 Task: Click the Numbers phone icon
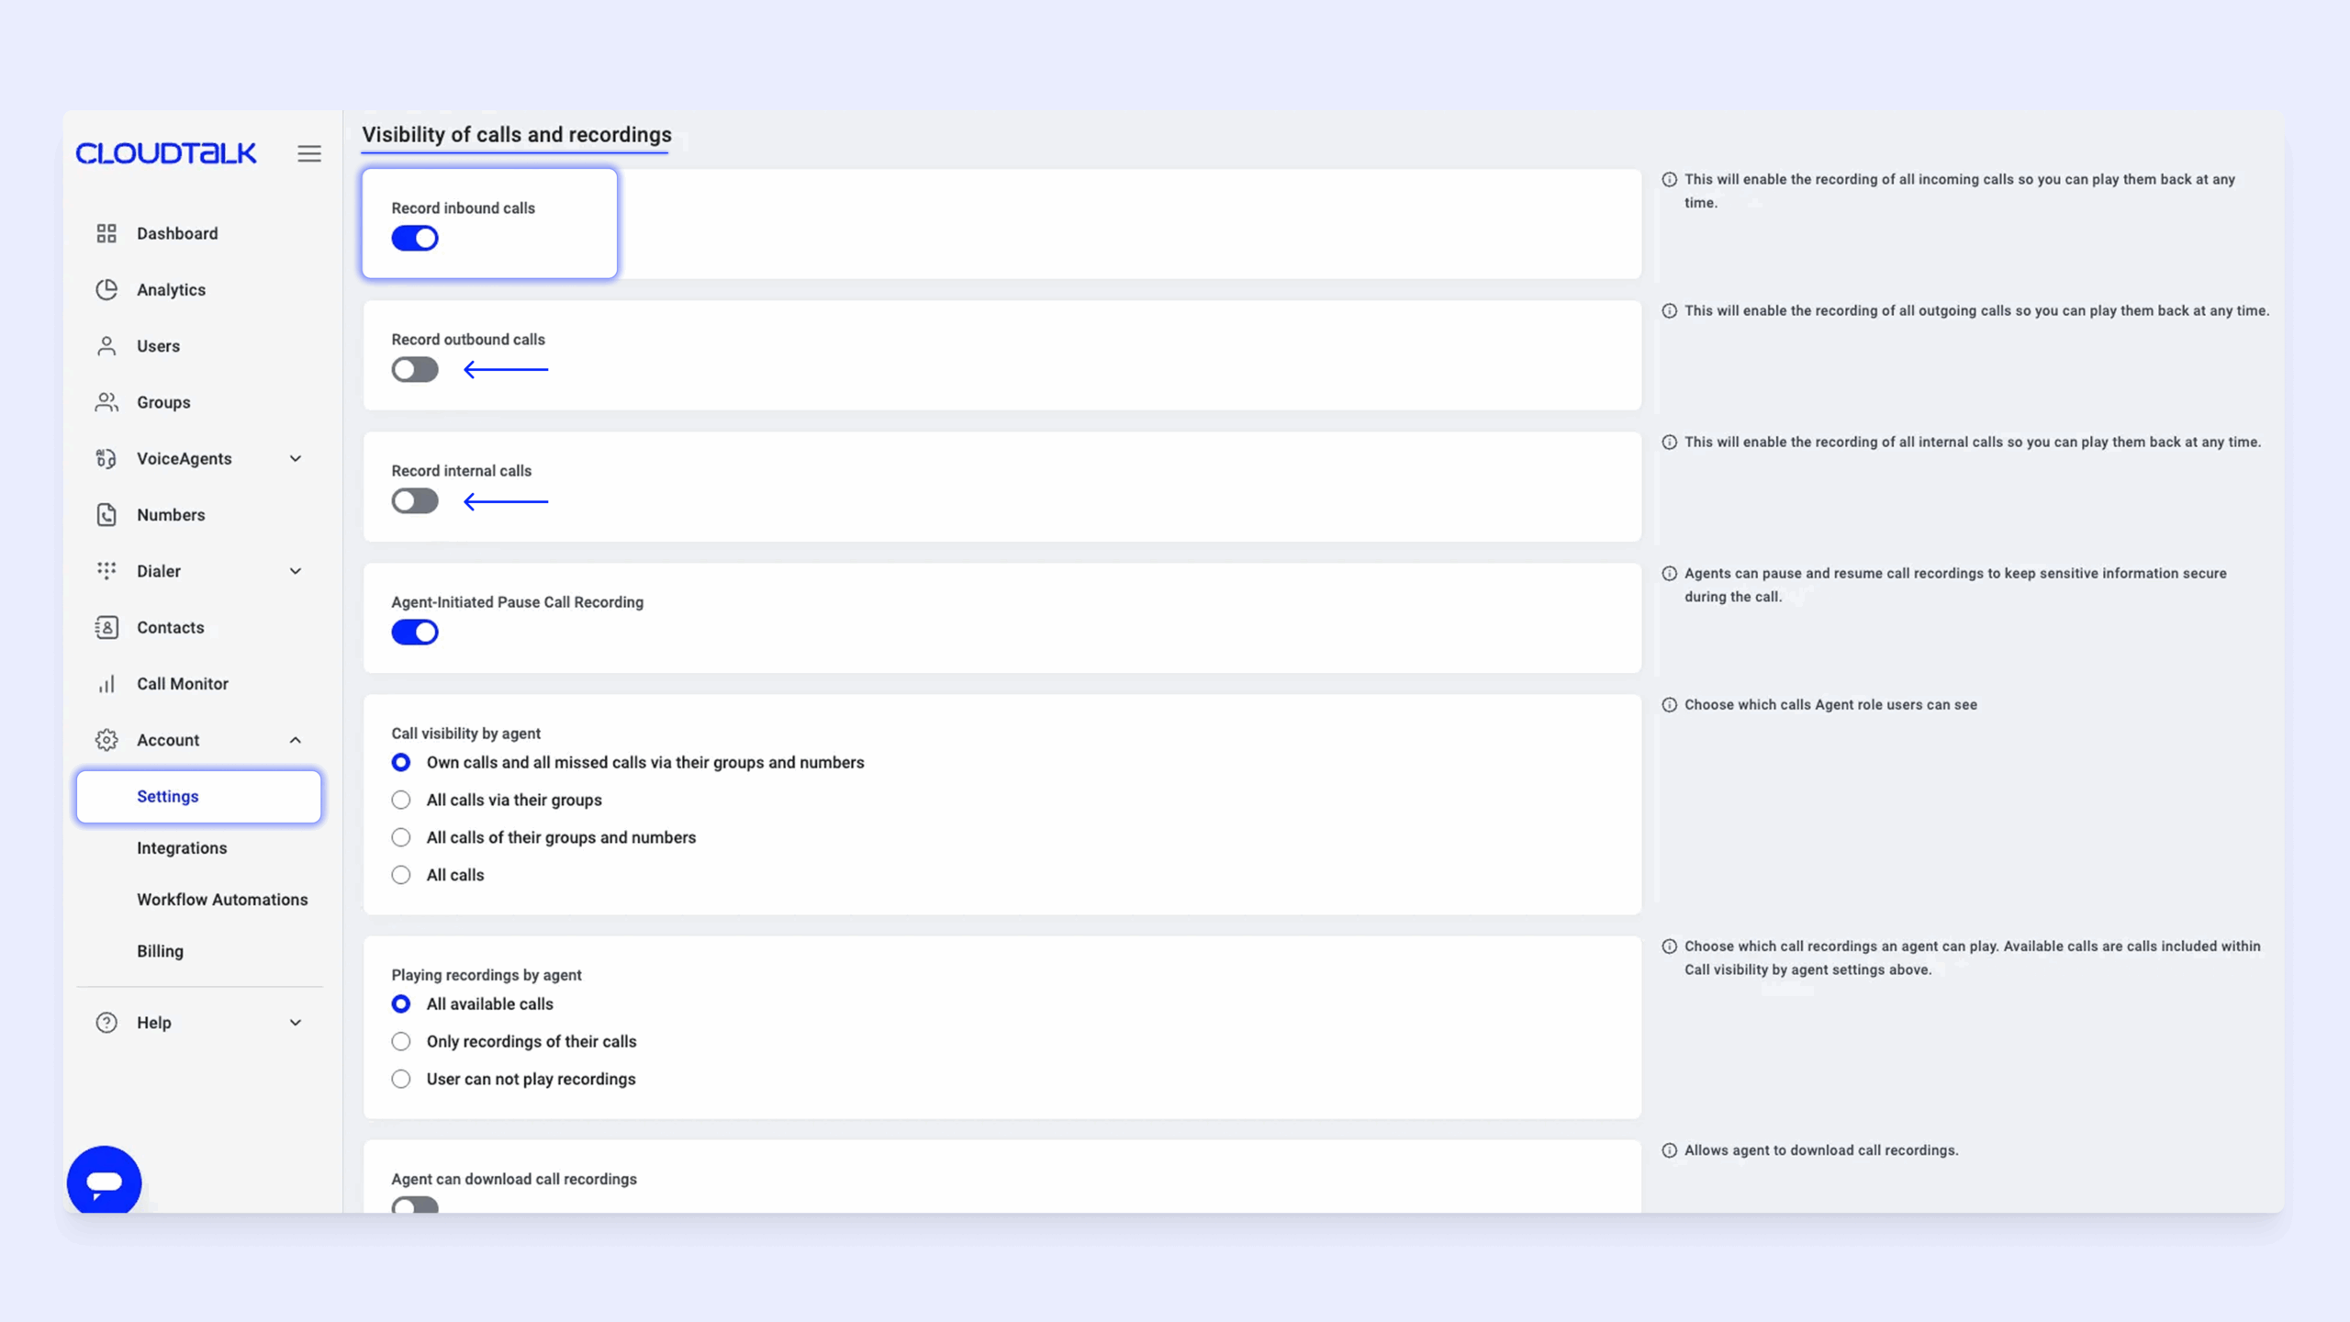point(106,515)
